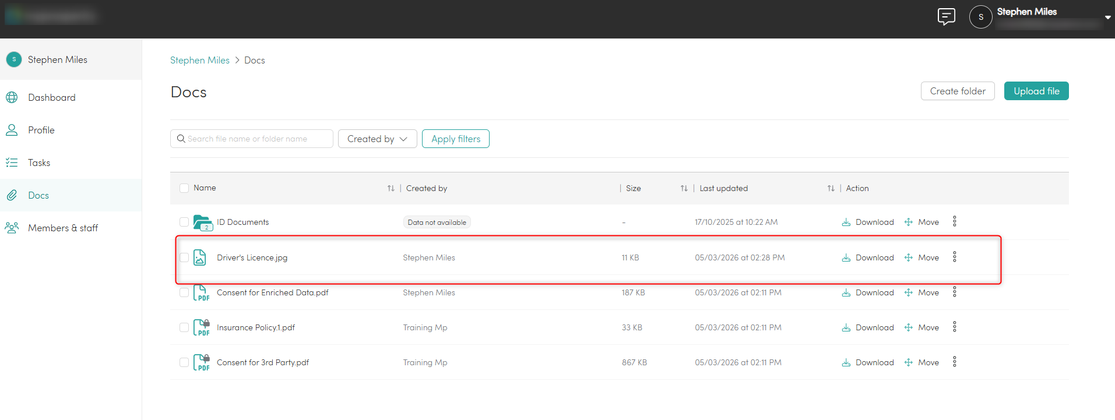Check the Driver's Licence.jpg checkbox
This screenshot has height=420, width=1115.
click(184, 257)
